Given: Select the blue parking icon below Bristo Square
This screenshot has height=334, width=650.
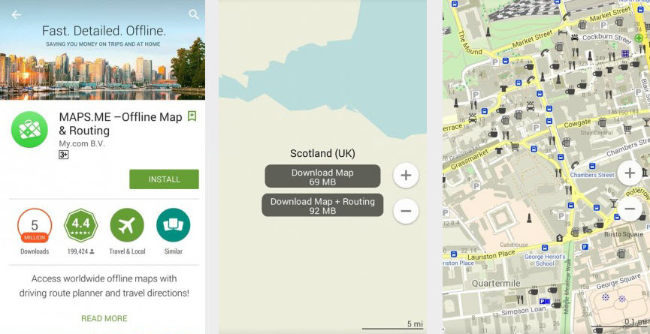Looking at the screenshot, I should click(585, 247).
